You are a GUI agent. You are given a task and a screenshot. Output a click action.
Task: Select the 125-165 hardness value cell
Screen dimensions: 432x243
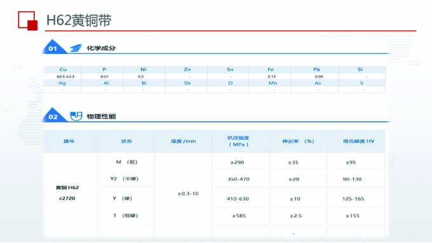pos(353,199)
